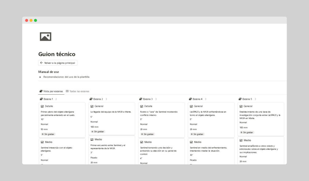Viewport: 309px width, 181px height.
Task: Expand Recomendaciones del uso de la plantilla toggle
Action: tap(40, 77)
